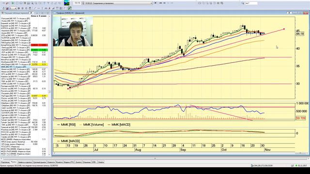
Task: Click the server IP address in status bar
Action: tap(263, 165)
